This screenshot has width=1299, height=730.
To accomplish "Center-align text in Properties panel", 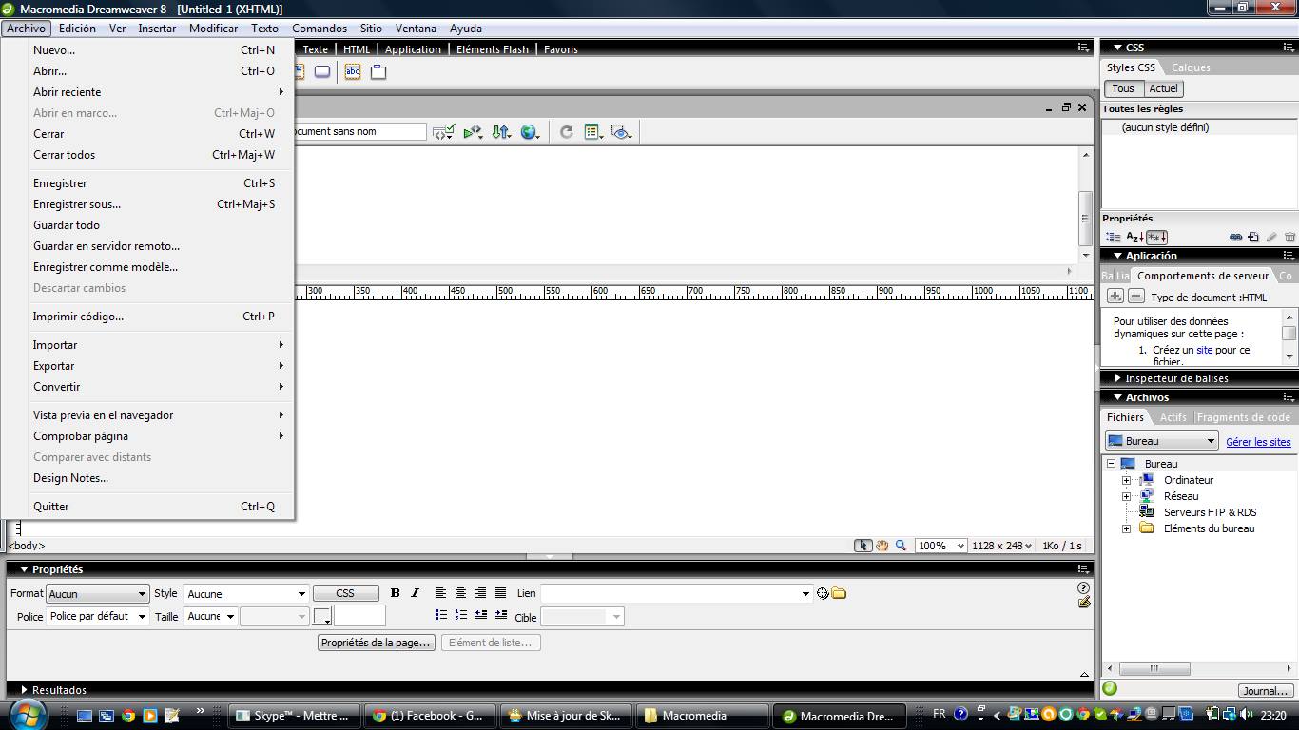I will point(460,593).
